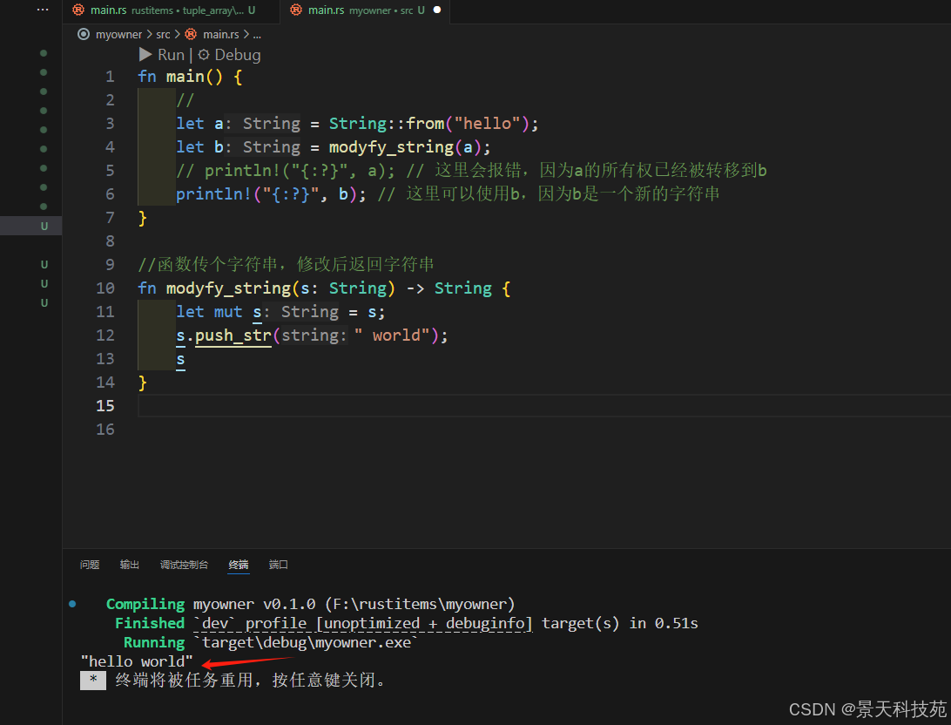Click the Compiling line in terminal
This screenshot has height=725, width=951.
pos(311,604)
